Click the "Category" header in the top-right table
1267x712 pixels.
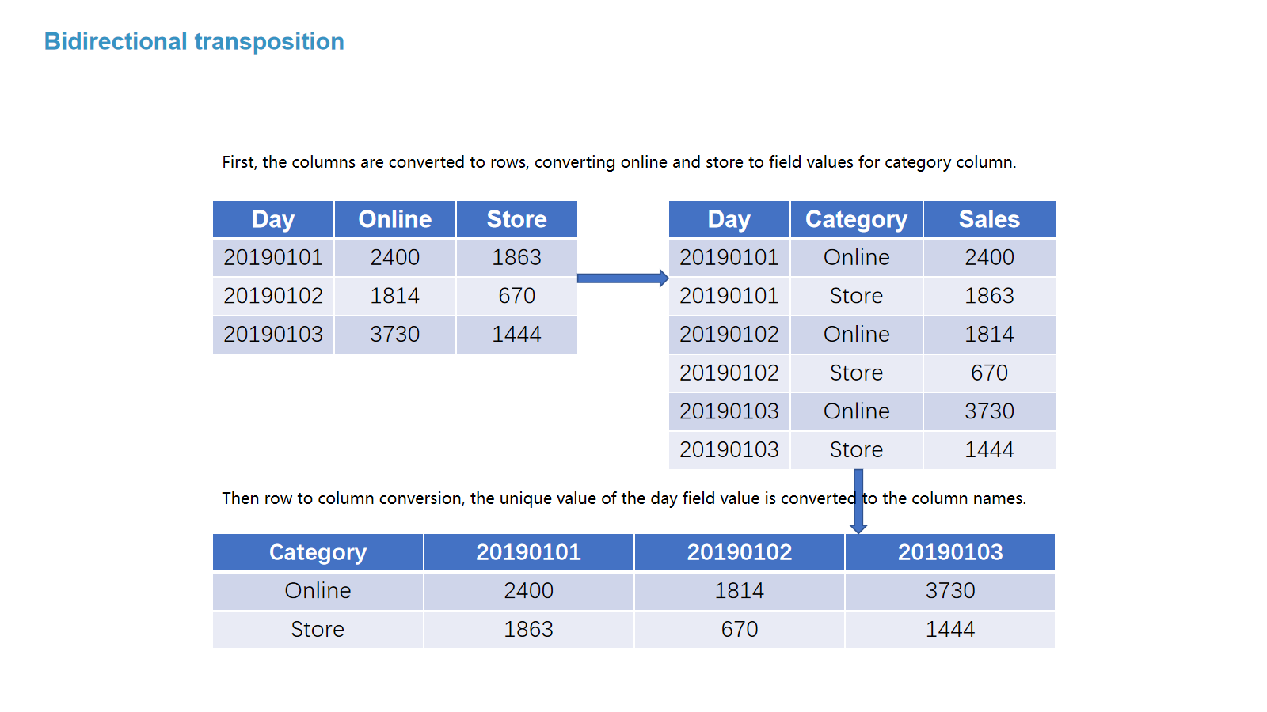click(856, 219)
